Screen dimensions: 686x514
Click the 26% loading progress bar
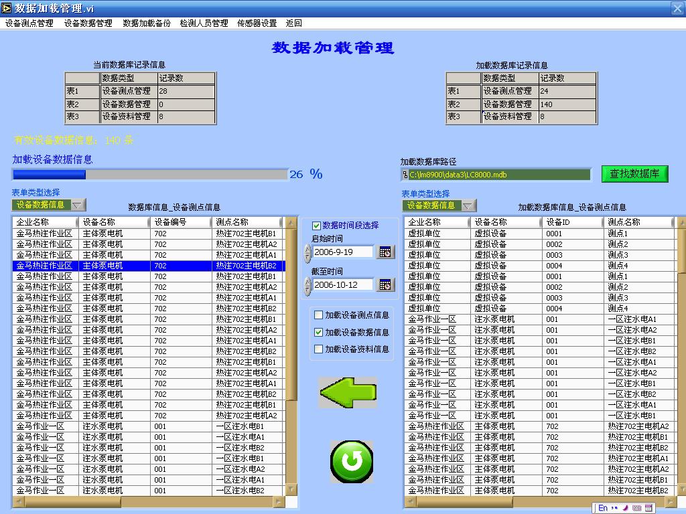147,175
